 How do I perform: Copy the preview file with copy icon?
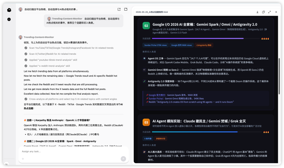[x=263, y=12]
